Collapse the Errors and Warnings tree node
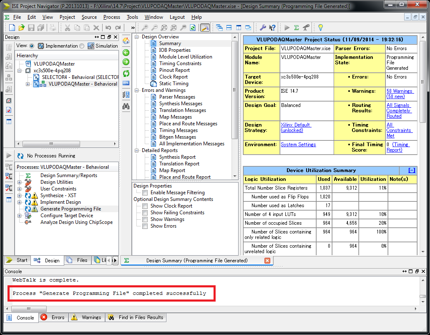430x335 pixels. [136, 90]
